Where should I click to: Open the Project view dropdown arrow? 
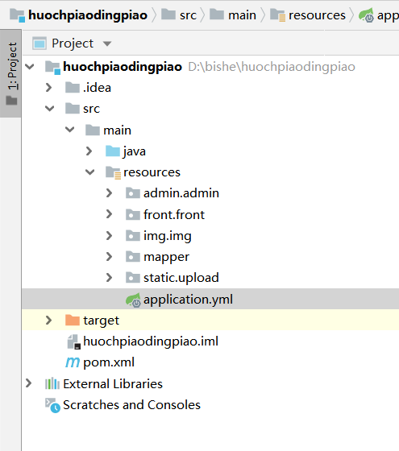[107, 43]
